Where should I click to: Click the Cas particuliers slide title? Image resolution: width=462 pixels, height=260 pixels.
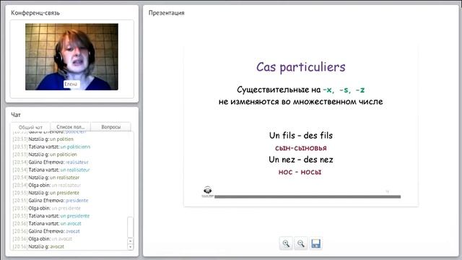(x=300, y=67)
